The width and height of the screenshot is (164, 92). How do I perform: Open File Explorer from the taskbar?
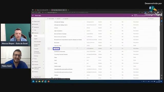pos(39,82)
